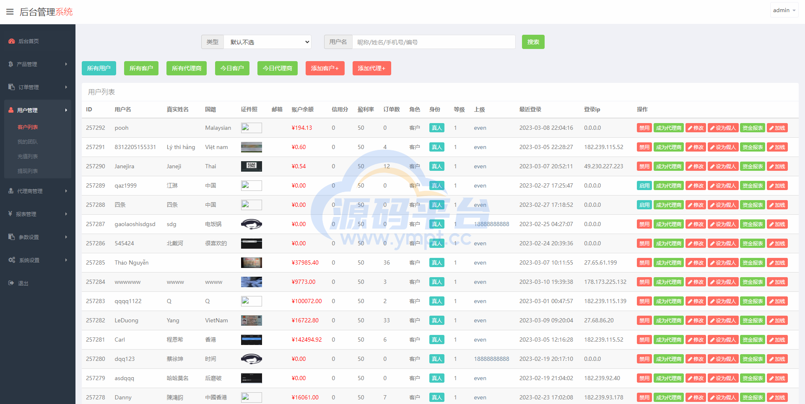The width and height of the screenshot is (805, 404).
Task: Open ID photo thumbnail for user wwwwww
Action: pos(252,282)
